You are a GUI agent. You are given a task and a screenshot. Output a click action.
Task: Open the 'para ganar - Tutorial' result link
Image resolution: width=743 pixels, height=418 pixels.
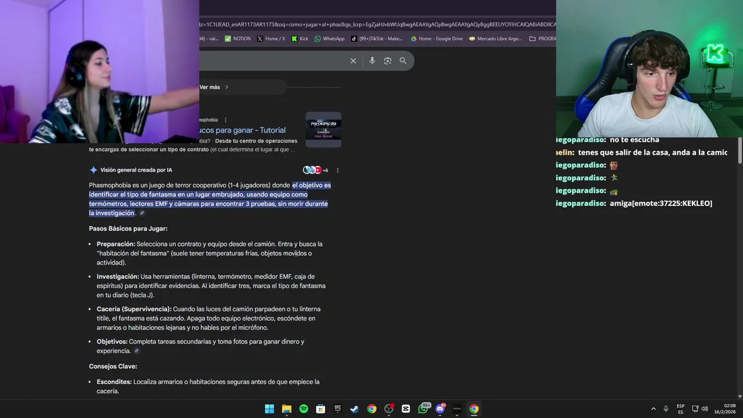(243, 130)
